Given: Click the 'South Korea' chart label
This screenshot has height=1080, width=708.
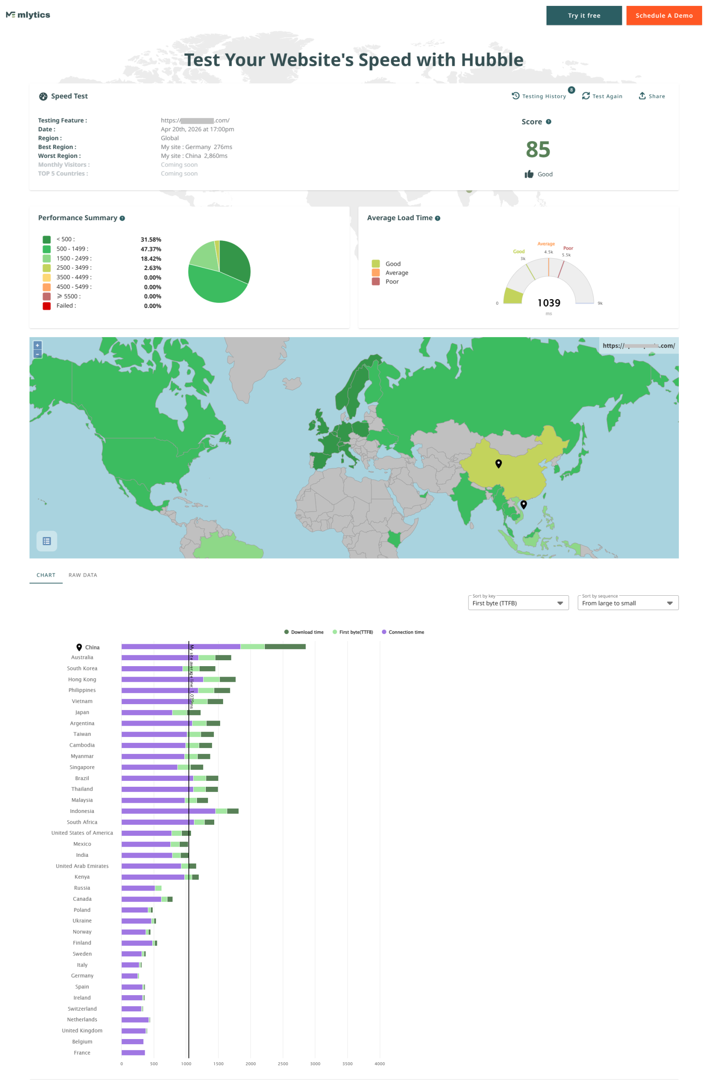Looking at the screenshot, I should coord(82,668).
